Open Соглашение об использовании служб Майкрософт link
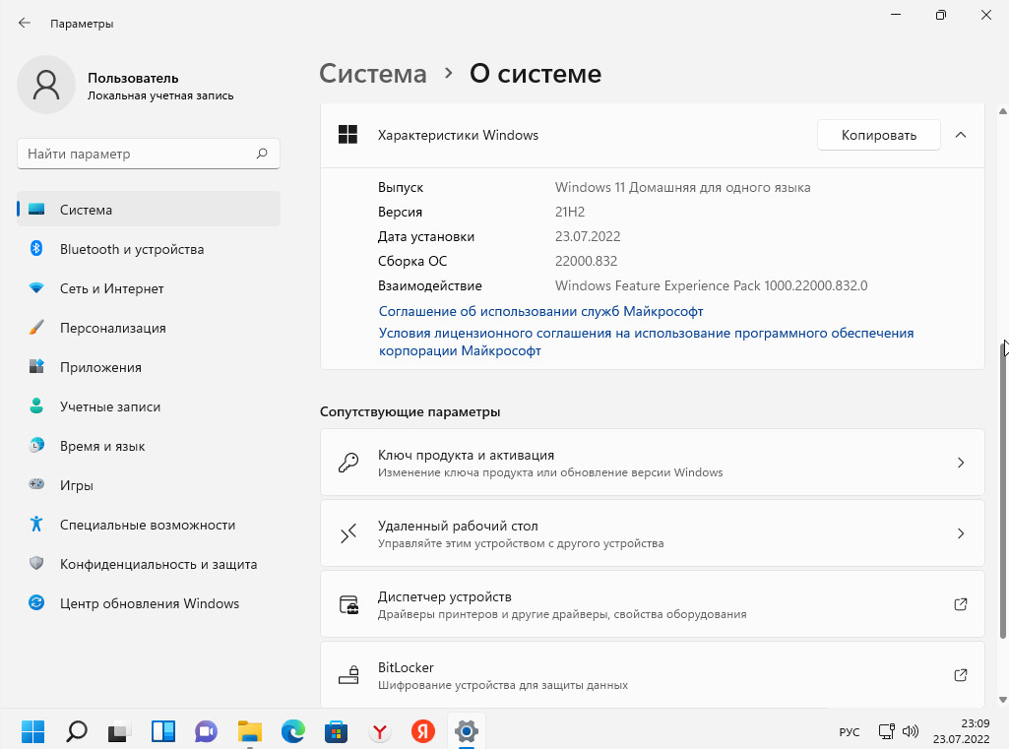This screenshot has height=749, width=1009. 540,311
